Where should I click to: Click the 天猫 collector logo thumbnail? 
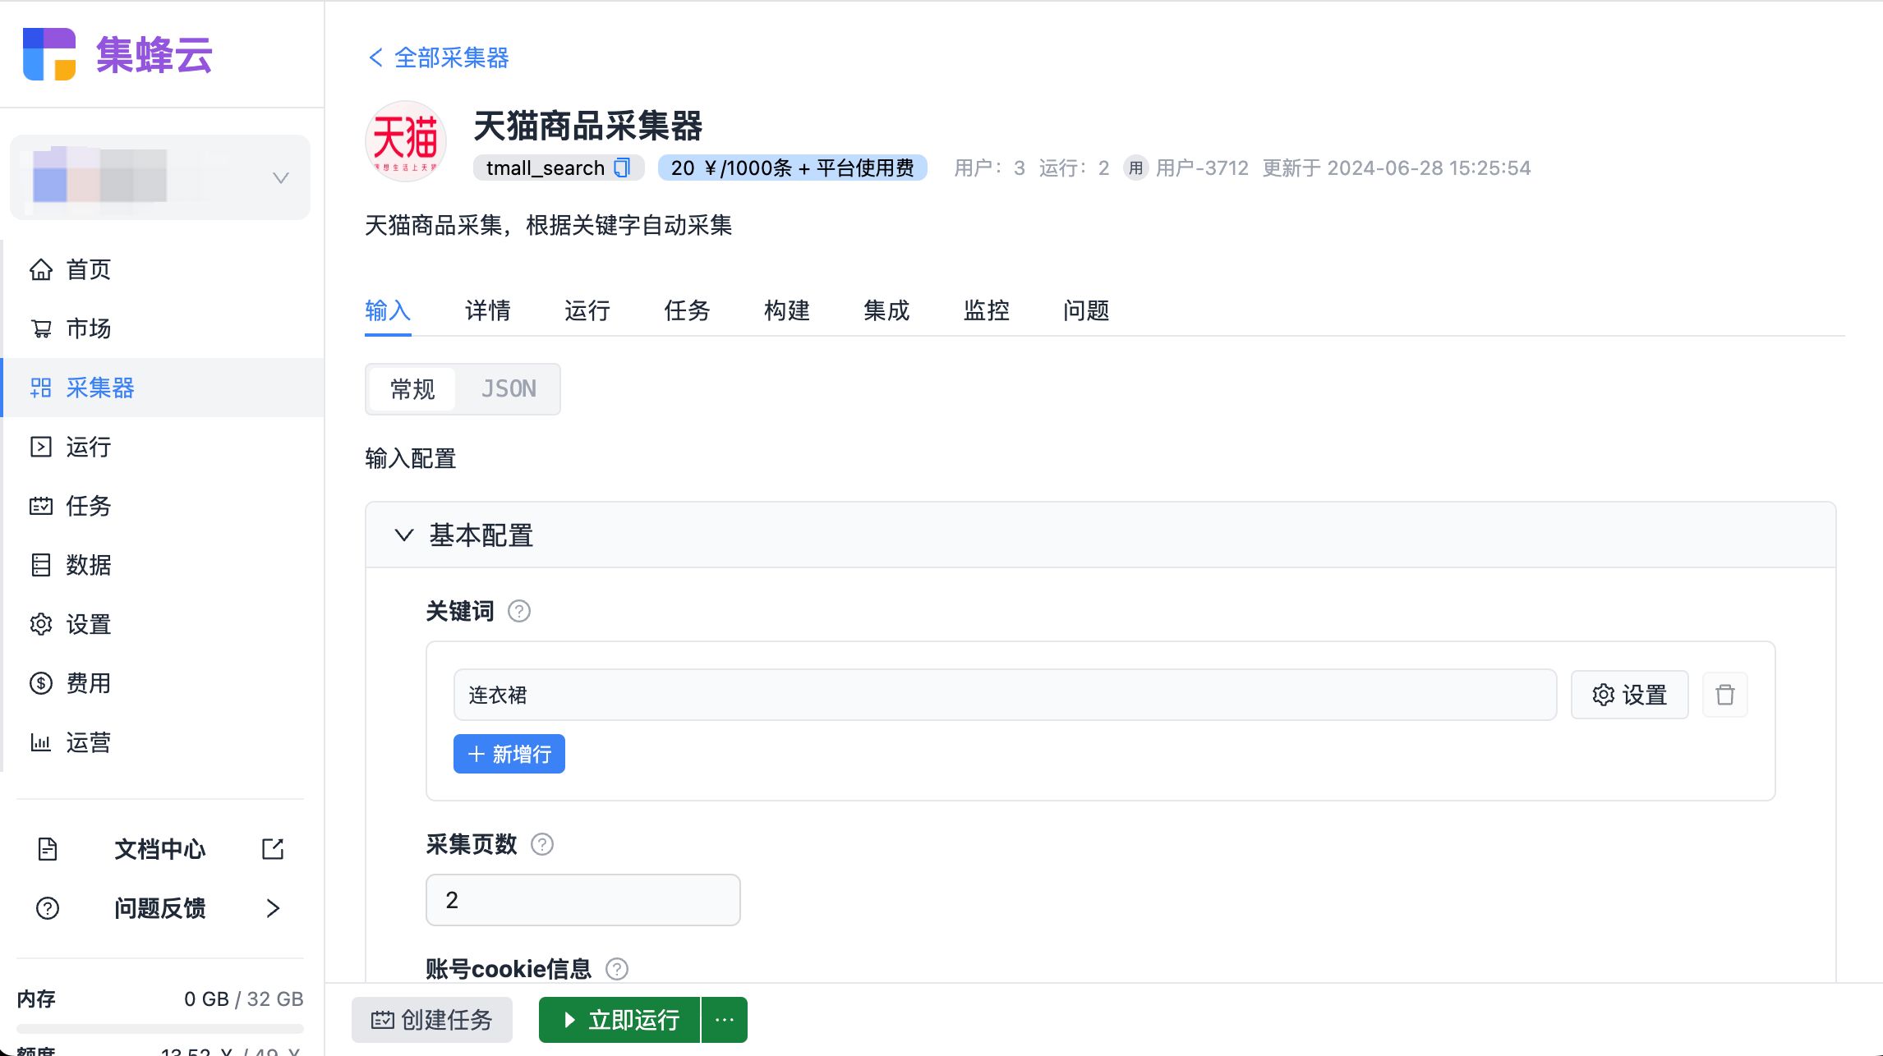pyautogui.click(x=406, y=140)
